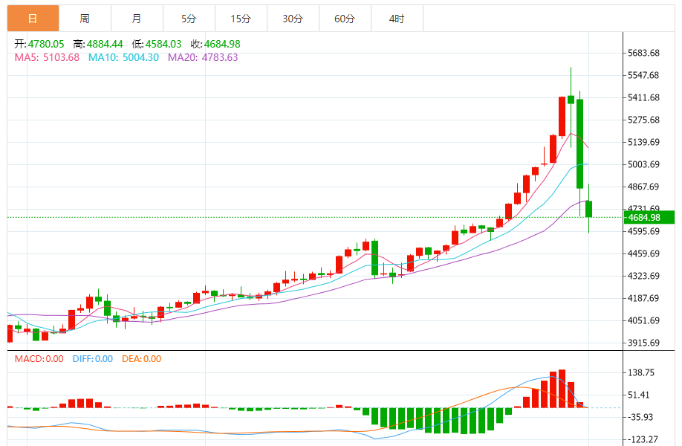Click the 4595.69 price axis label
Screen dimensions: 682x446
pyautogui.click(x=643, y=231)
